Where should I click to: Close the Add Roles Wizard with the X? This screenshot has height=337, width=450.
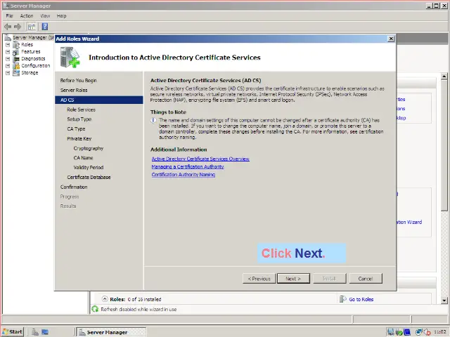pyautogui.click(x=391, y=39)
